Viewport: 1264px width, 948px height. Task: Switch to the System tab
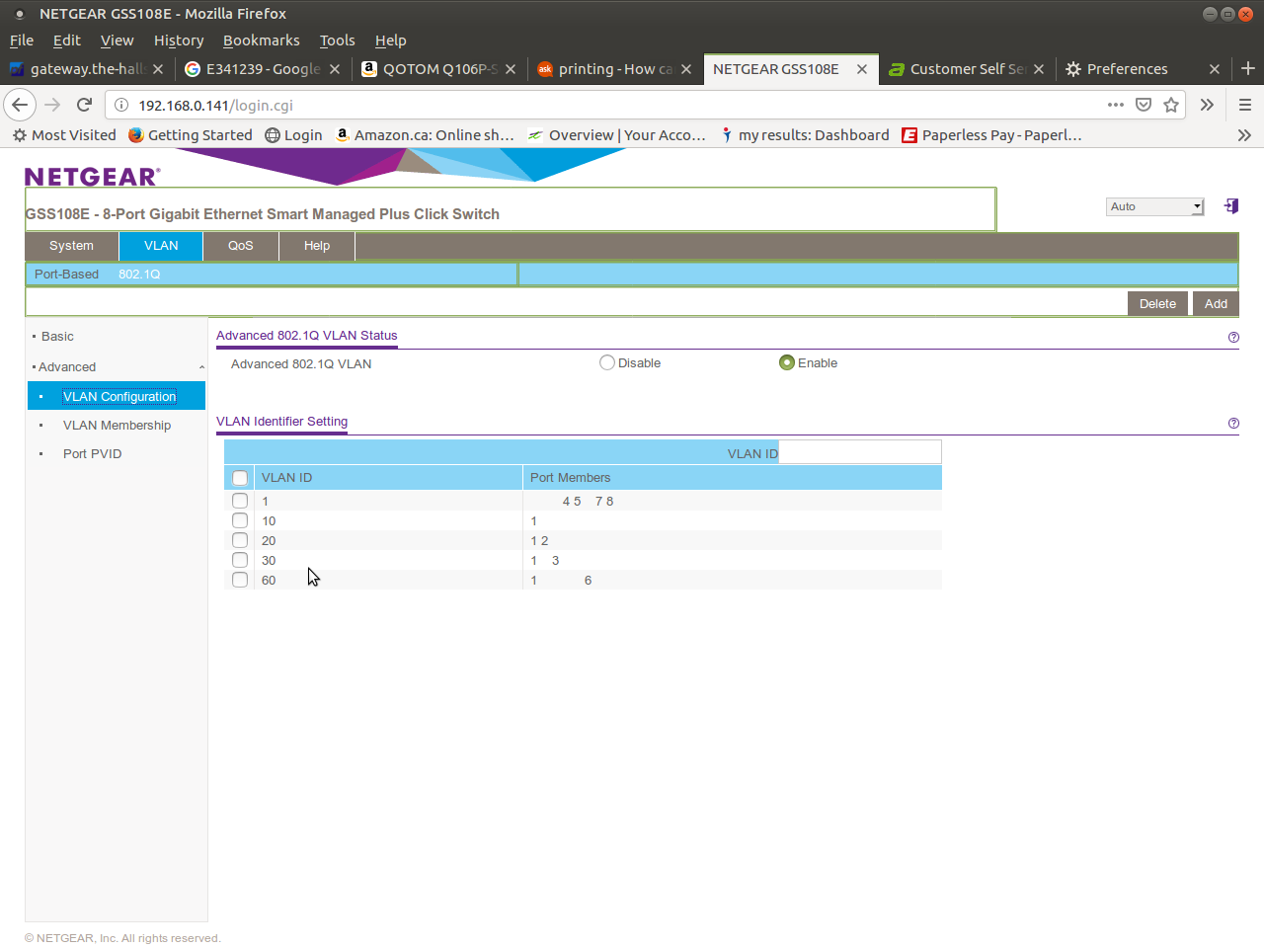pos(72,246)
